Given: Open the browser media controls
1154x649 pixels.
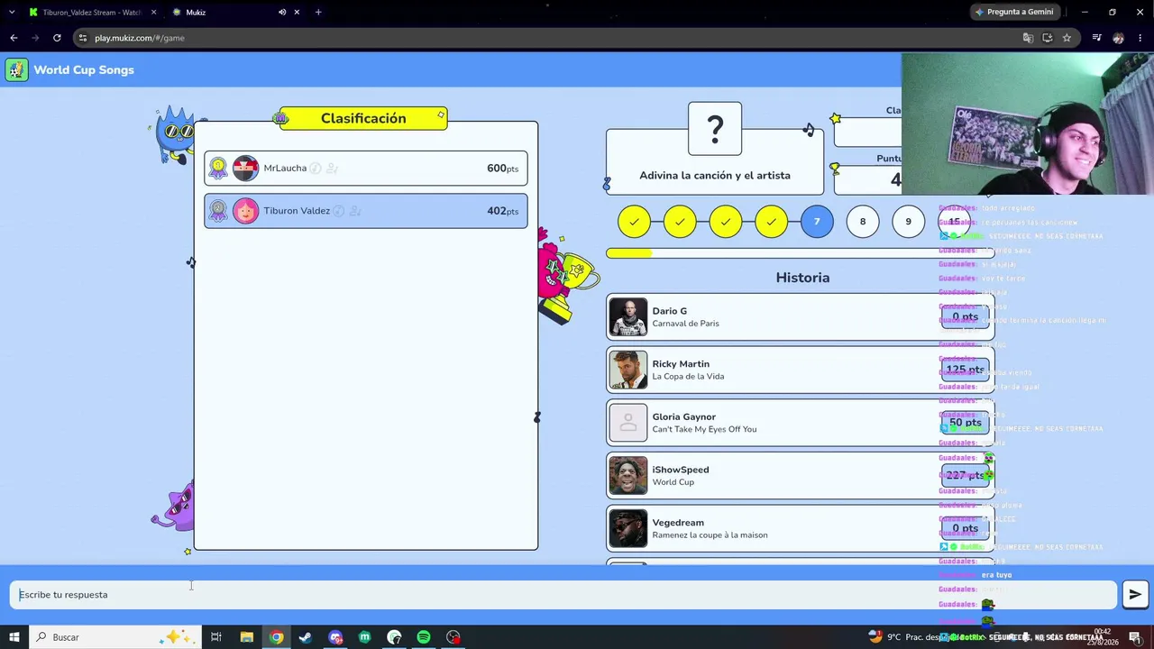Looking at the screenshot, I should pos(1096,38).
